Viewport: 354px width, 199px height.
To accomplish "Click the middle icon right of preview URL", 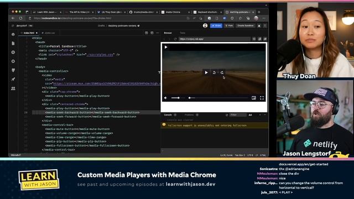I will coord(259,39).
